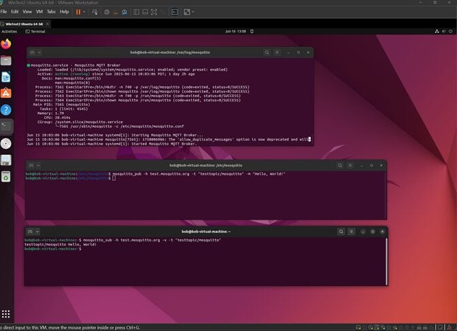
Task: Open the Trash in the dock
Action: tap(6, 177)
